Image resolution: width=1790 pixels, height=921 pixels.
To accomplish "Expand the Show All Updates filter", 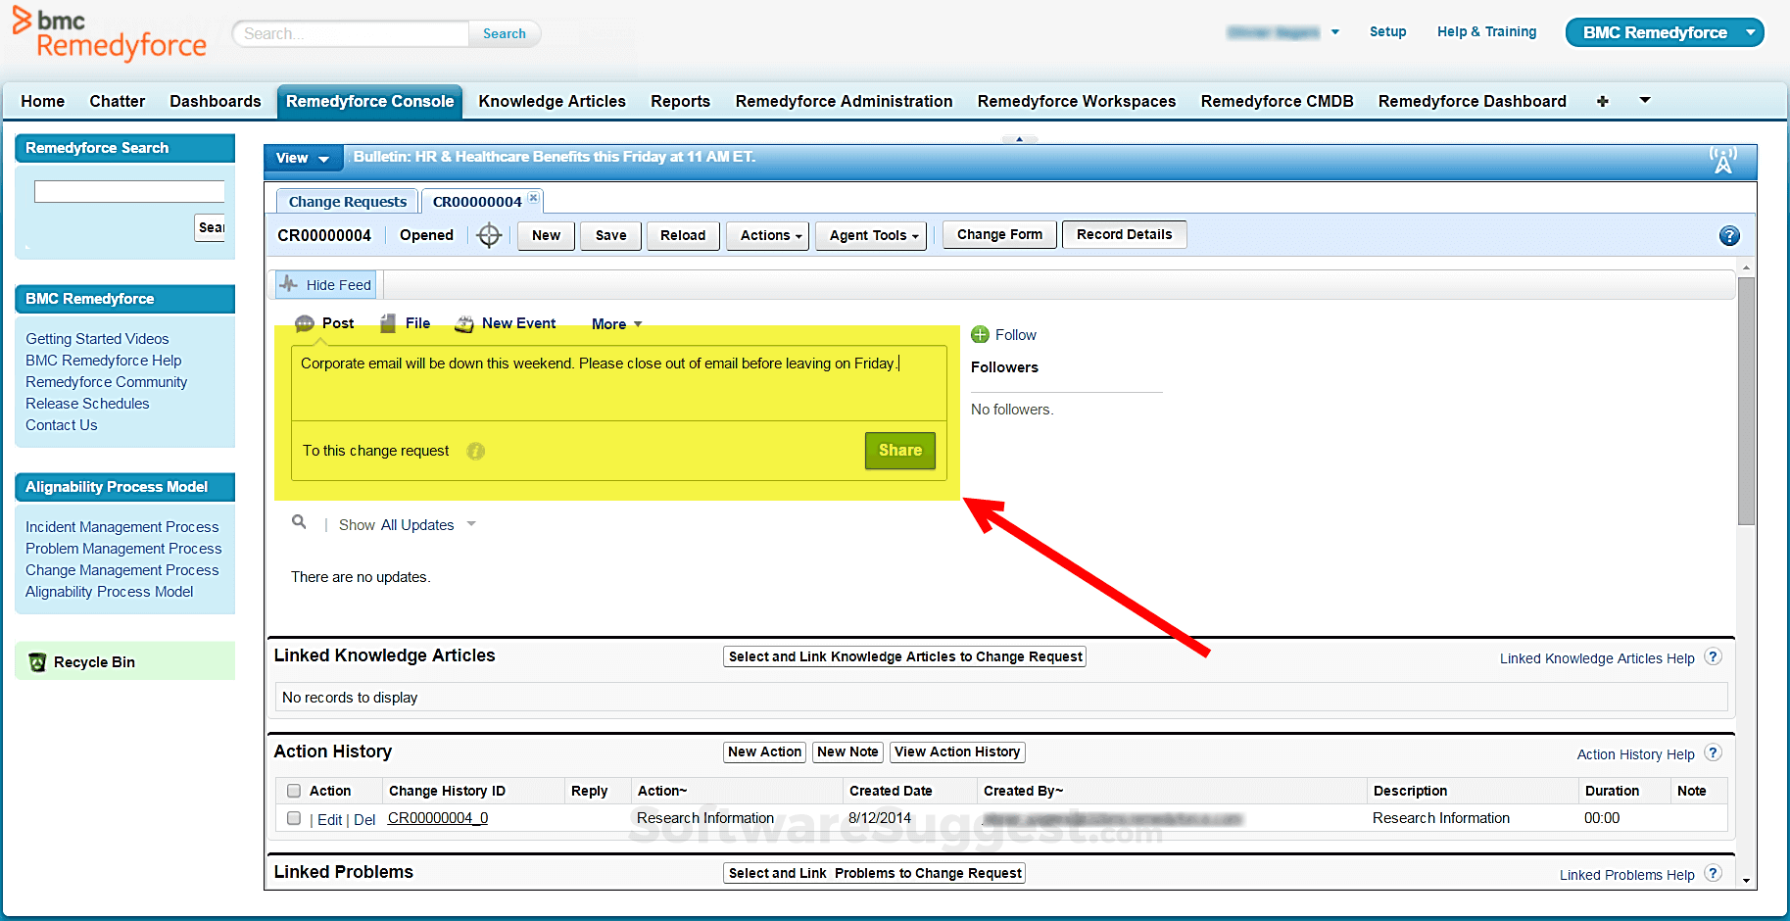I will point(407,525).
